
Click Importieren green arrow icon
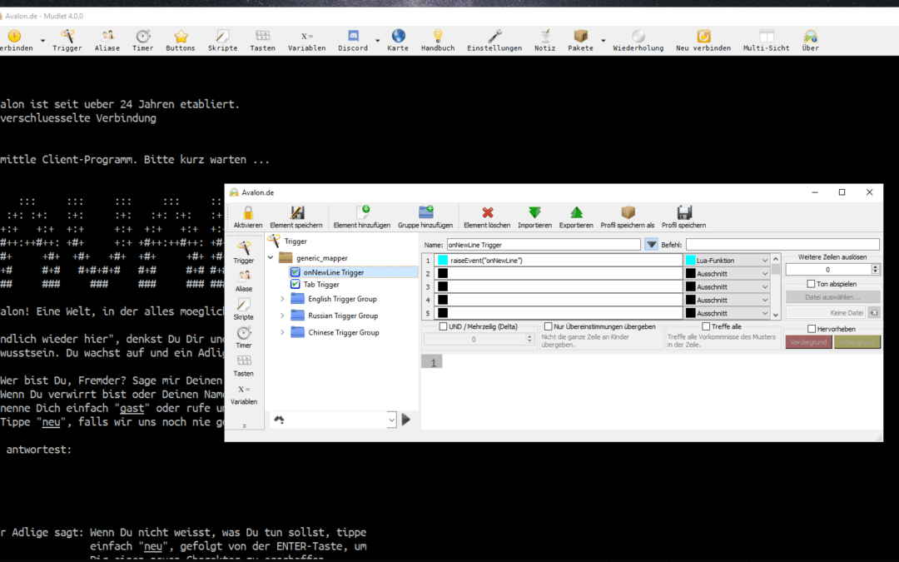(x=535, y=217)
